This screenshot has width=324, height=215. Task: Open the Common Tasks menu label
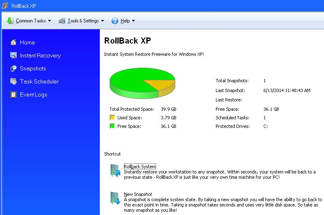(x=31, y=21)
